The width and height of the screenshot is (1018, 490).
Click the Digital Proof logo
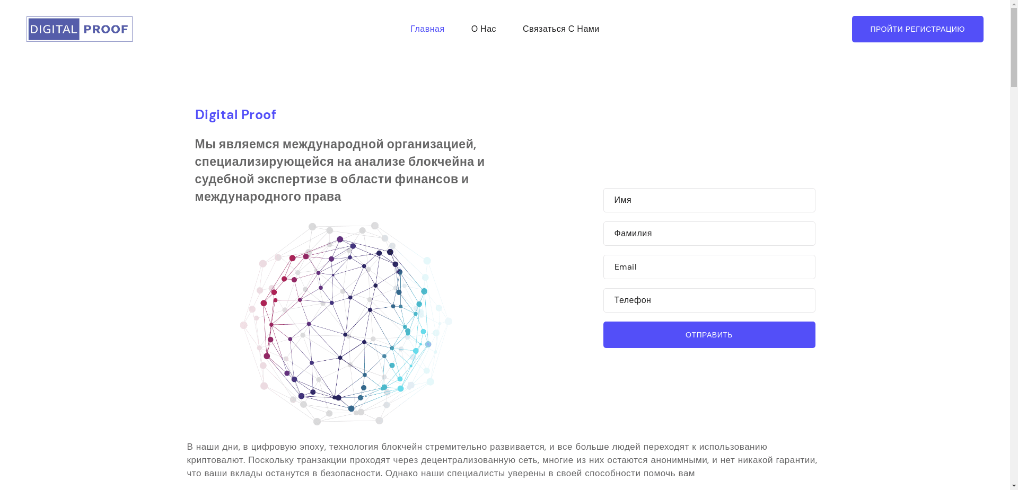click(79, 29)
